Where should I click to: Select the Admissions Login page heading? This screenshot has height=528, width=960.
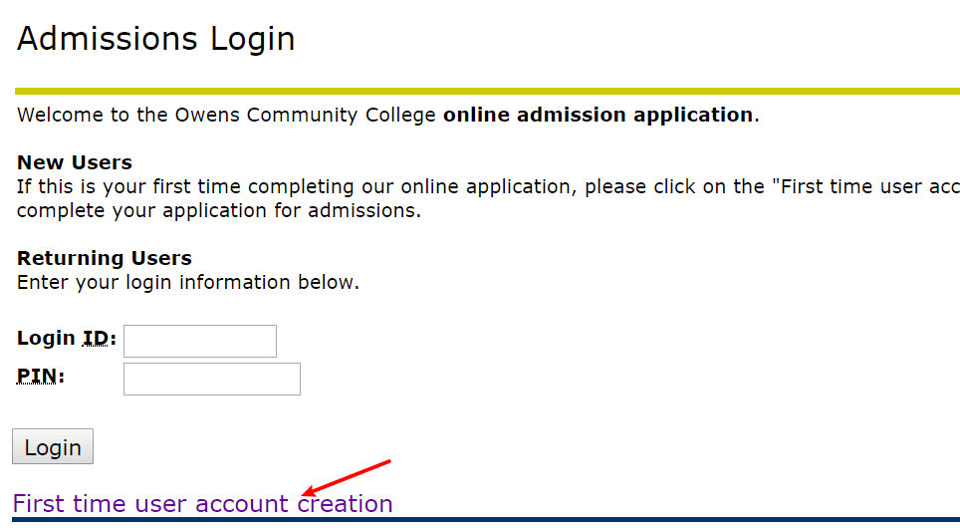(156, 39)
